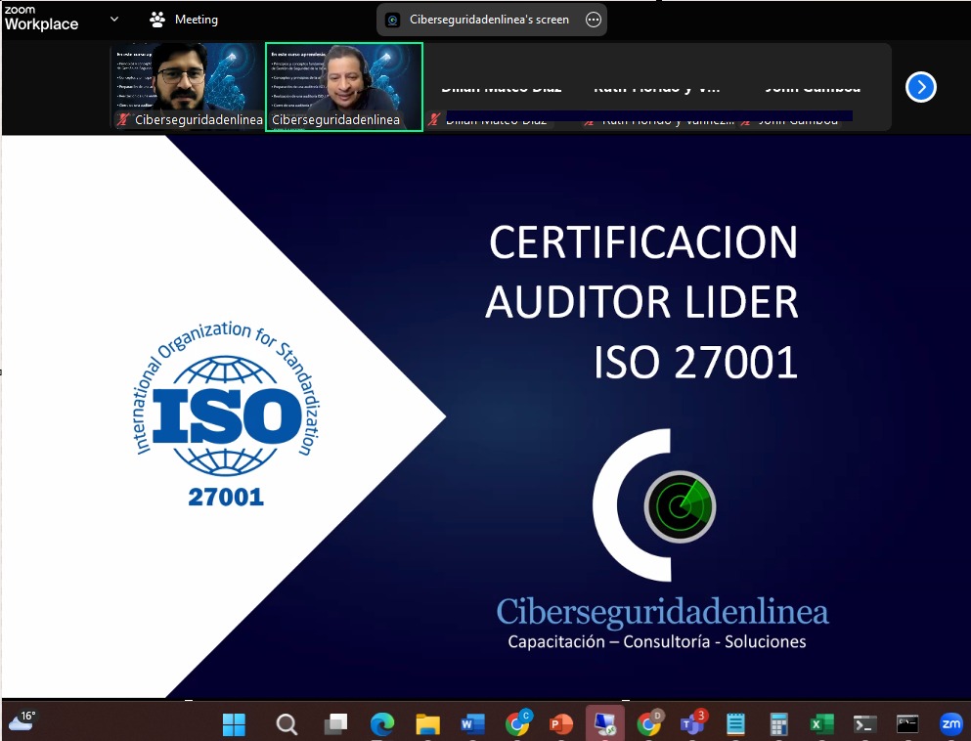Select the active speaker video with green border
The width and height of the screenshot is (971, 741).
tap(344, 87)
